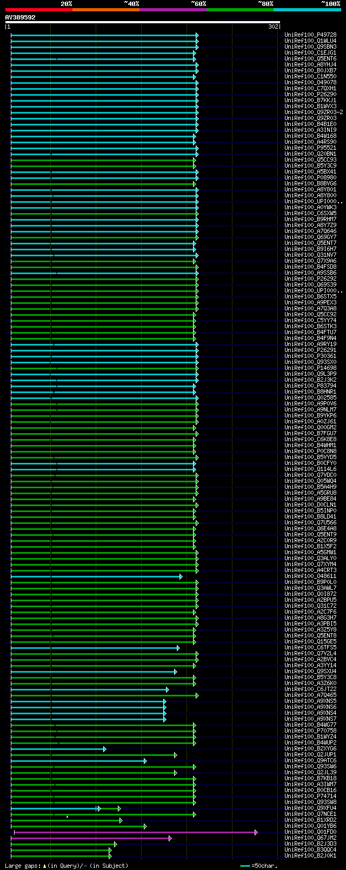
Task: Select hit label UniRef100_B0JXB7
Action: (310, 70)
